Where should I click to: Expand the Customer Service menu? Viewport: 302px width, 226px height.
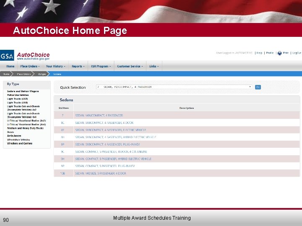click(x=130, y=66)
